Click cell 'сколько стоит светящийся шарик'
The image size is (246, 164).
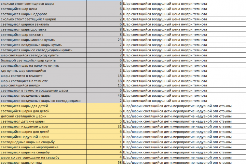(x=43, y=19)
